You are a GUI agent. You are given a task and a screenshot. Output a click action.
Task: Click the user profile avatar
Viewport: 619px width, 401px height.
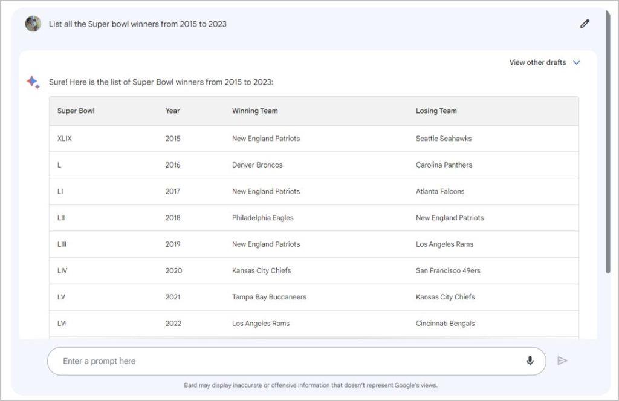(x=33, y=24)
